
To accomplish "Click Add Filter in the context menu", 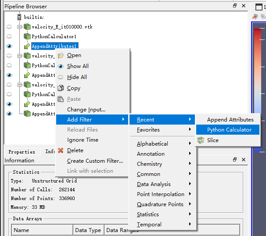I will (92, 119).
